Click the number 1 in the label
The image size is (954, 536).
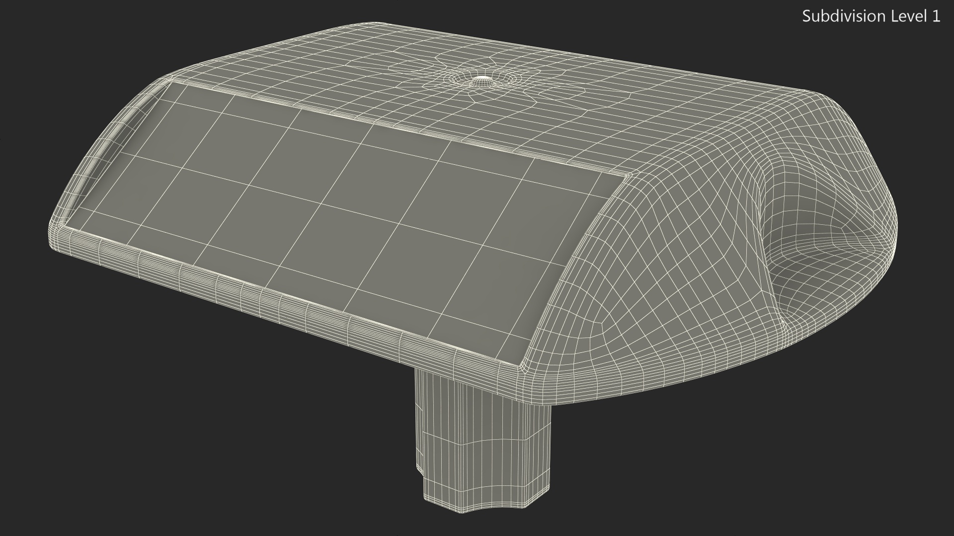[936, 16]
